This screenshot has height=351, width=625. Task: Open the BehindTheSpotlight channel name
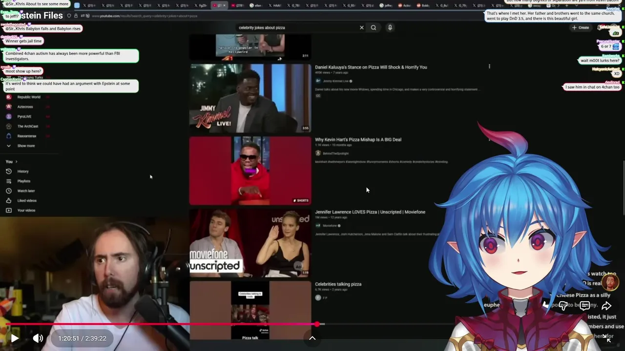[336, 154]
